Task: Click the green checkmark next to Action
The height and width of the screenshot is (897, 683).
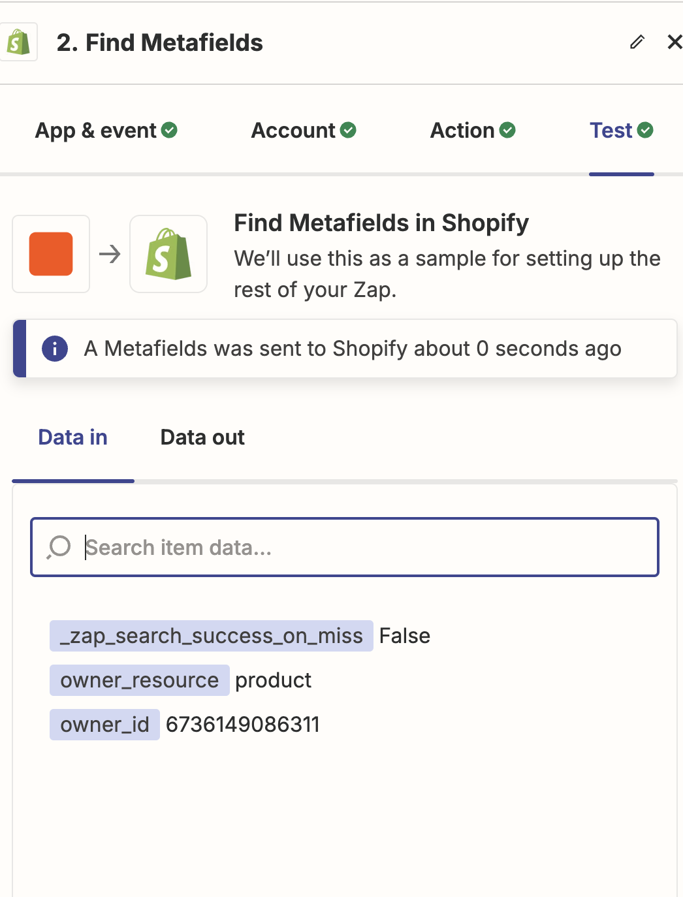Action: [x=507, y=131]
